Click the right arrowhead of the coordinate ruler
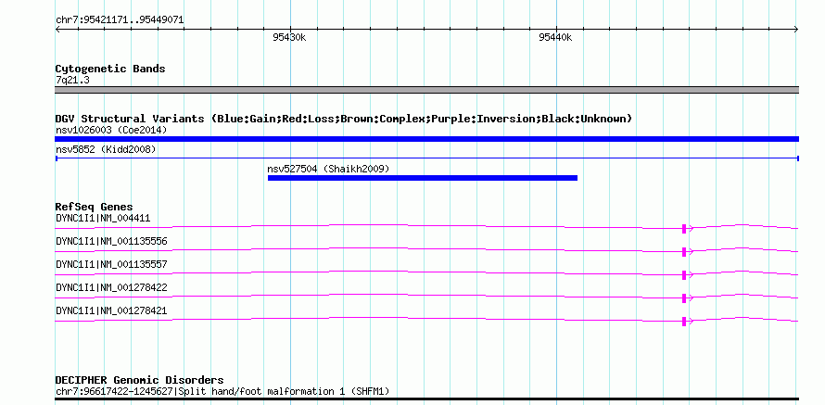 coord(796,30)
